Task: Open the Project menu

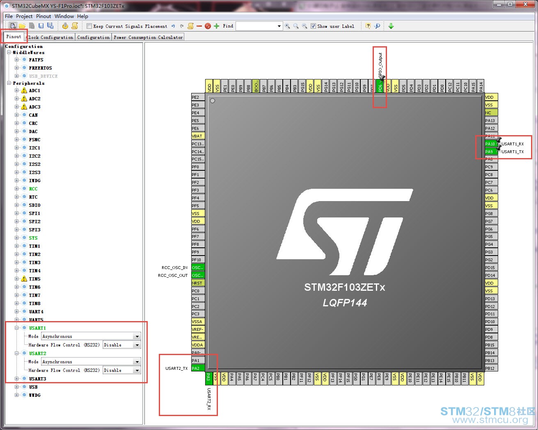Action: pyautogui.click(x=24, y=16)
